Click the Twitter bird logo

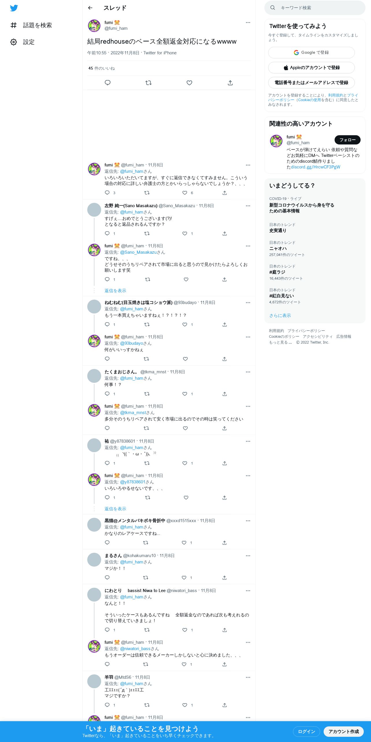14,8
